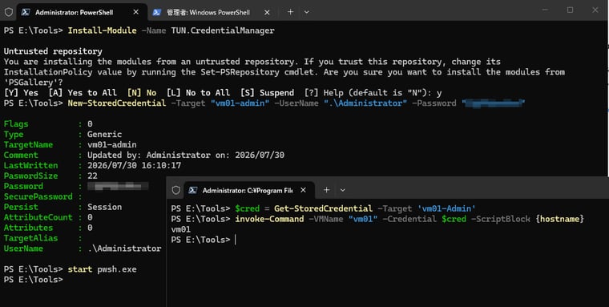
Task: Click the 'vm01-Admin' target in front window
Action: point(446,208)
